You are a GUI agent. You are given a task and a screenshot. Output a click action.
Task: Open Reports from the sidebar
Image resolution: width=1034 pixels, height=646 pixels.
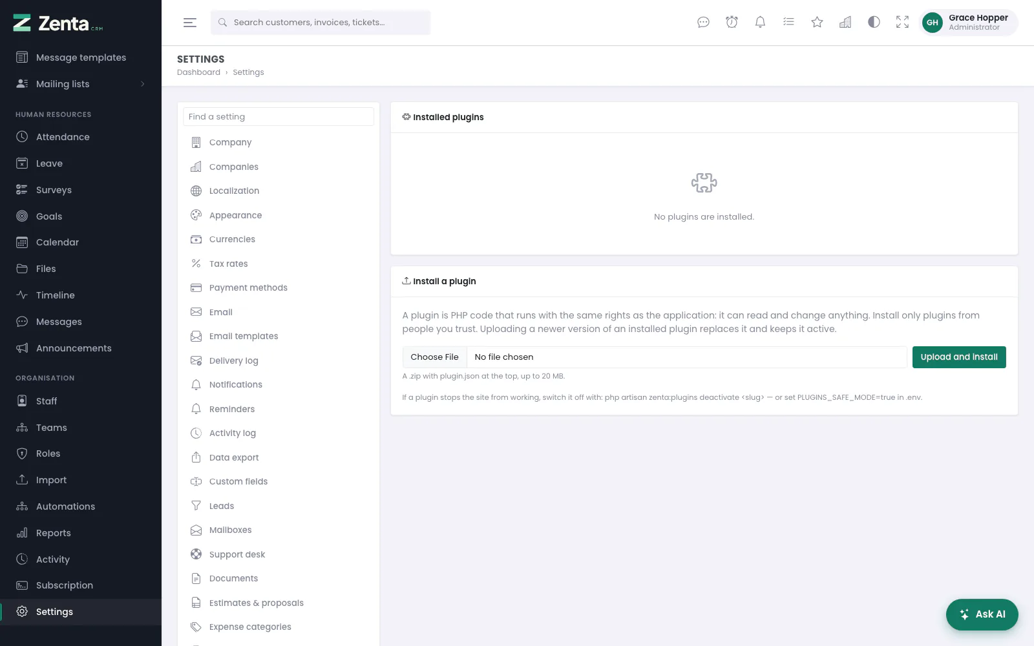tap(81, 533)
